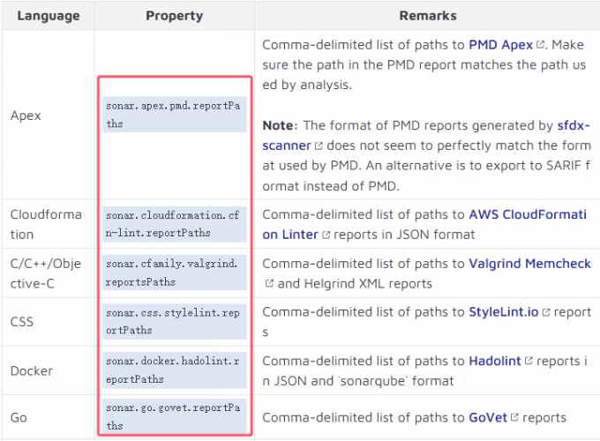The image size is (600, 441).
Task: Follow the Hadolint link text
Action: click(496, 360)
